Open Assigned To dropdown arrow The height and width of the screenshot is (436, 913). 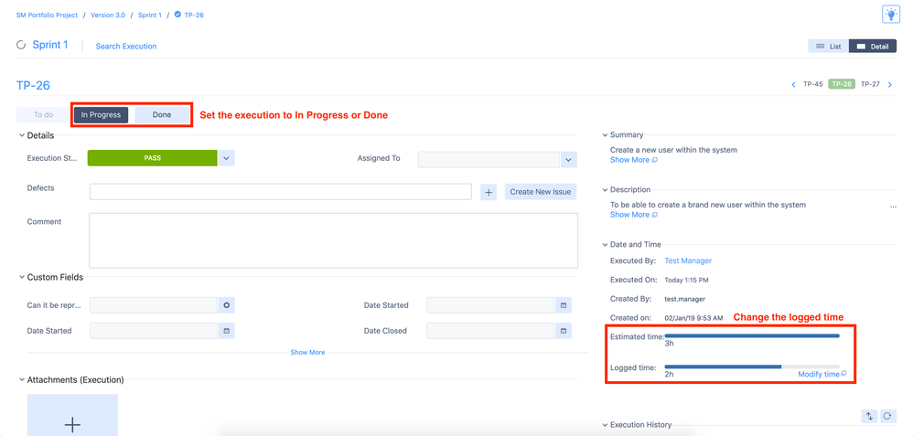coord(569,159)
